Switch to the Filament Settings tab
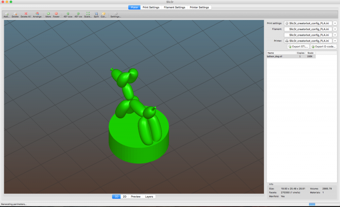Image resolution: width=340 pixels, height=207 pixels. [x=174, y=7]
